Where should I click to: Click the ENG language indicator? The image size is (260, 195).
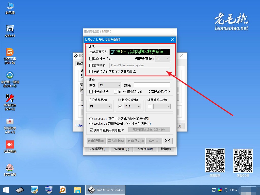pyautogui.click(x=234, y=190)
